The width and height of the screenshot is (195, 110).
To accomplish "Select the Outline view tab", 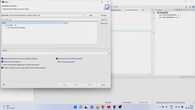I will click(160, 10).
